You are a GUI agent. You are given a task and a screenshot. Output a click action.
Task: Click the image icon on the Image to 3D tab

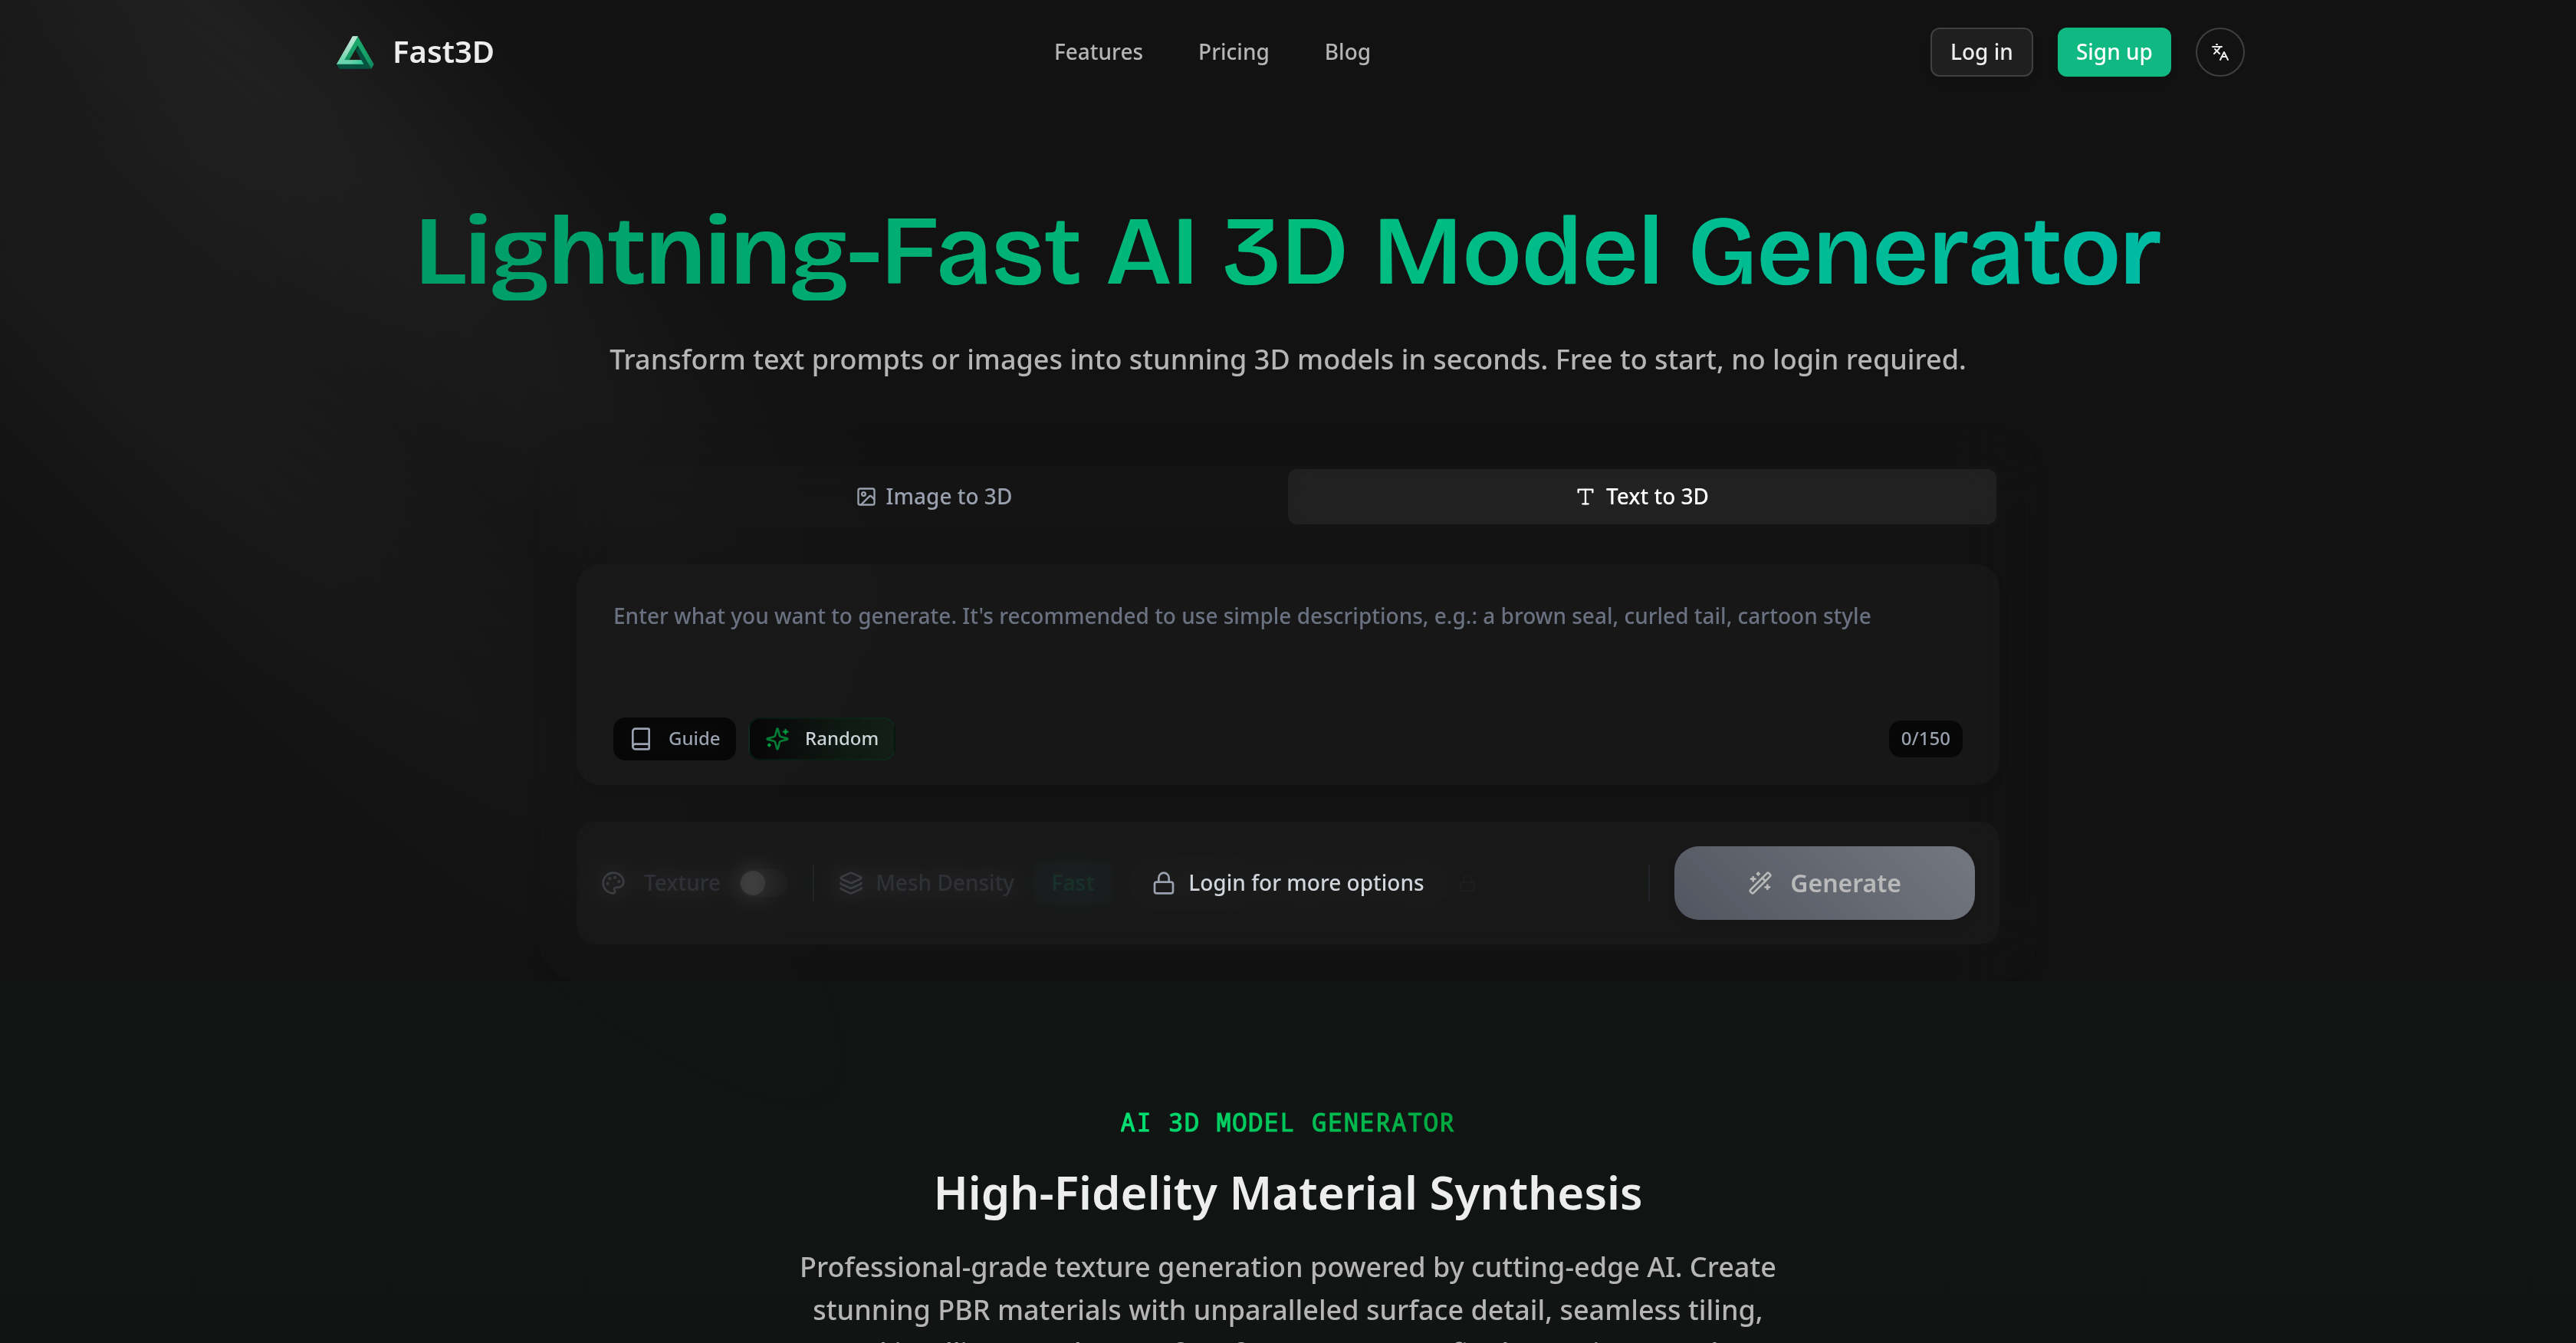point(865,496)
